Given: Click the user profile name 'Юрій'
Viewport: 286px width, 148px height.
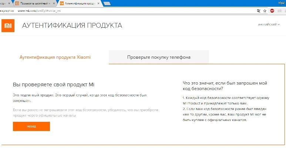Looking at the screenshot, I should [282, 3].
